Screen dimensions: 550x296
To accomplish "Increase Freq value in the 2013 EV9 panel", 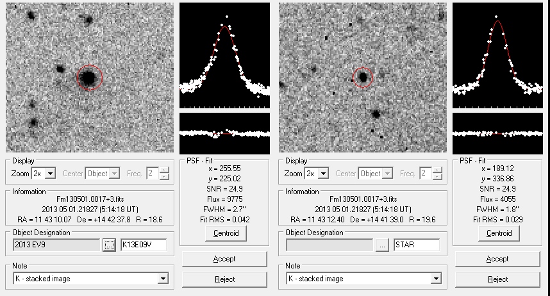I will [165, 170].
